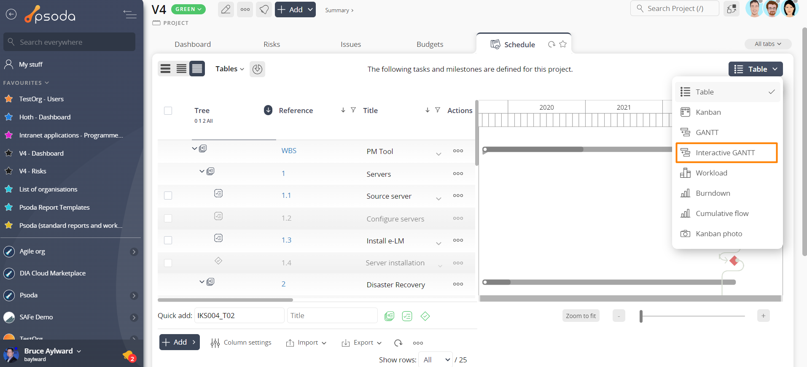Click the Gantt zoom slider handle
The image size is (807, 367).
click(x=641, y=316)
